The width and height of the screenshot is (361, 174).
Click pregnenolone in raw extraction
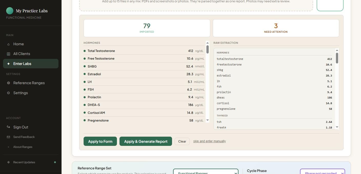[226, 109]
